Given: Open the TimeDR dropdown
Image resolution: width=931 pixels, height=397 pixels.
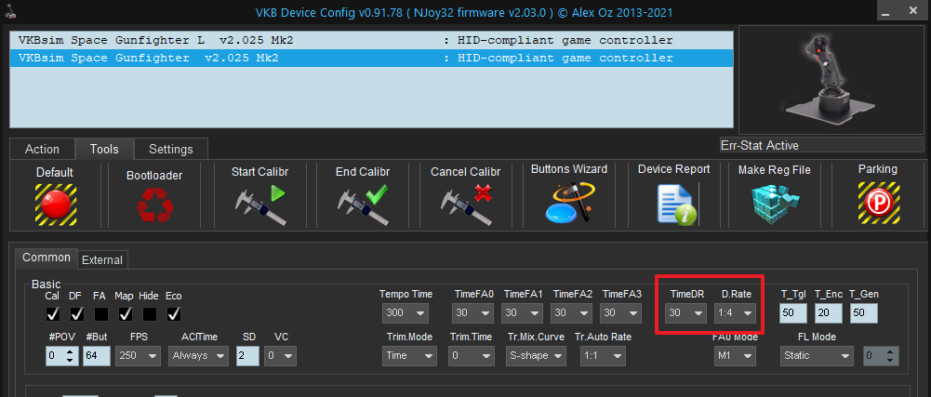Looking at the screenshot, I should click(x=685, y=312).
